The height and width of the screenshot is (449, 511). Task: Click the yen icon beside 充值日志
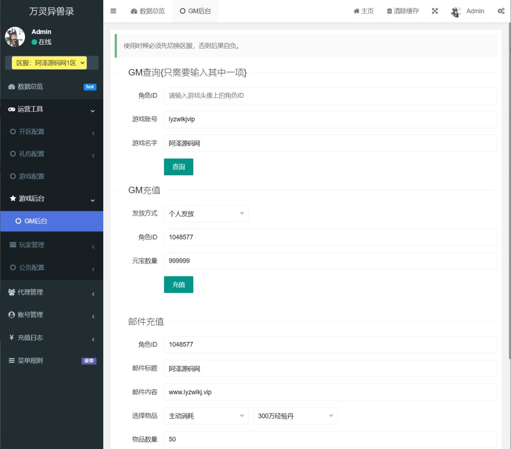click(12, 338)
